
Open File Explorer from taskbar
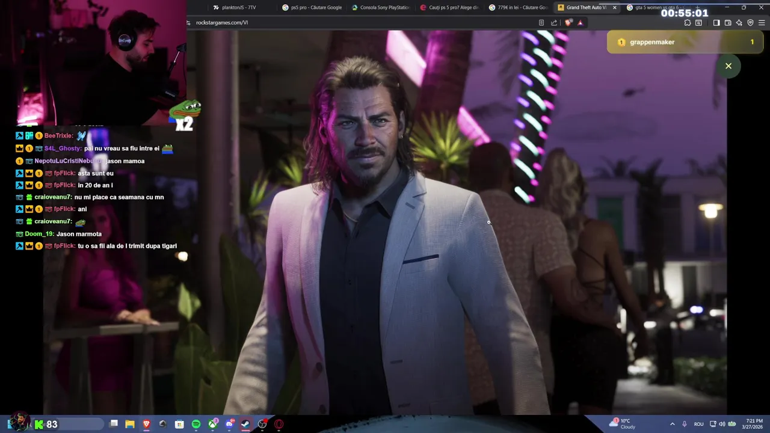coord(130,424)
